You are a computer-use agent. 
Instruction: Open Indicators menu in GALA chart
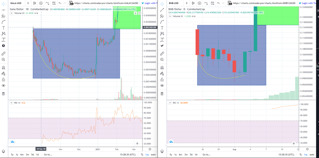(48, 3)
